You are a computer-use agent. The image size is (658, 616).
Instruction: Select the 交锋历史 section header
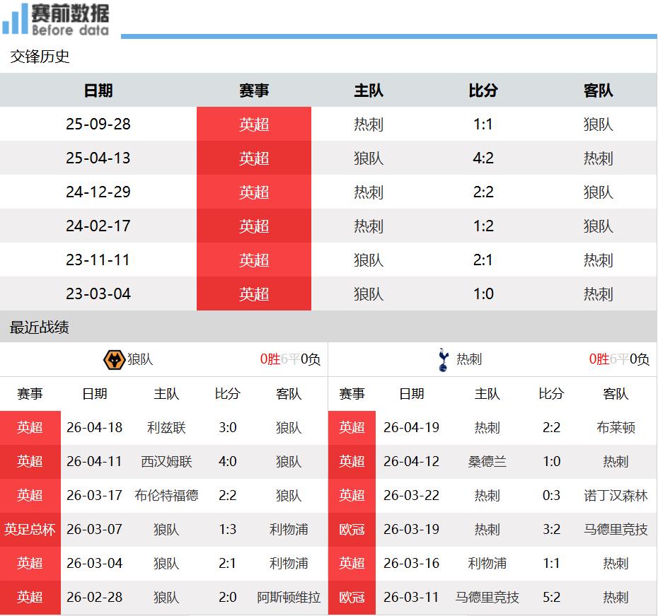[x=40, y=57]
